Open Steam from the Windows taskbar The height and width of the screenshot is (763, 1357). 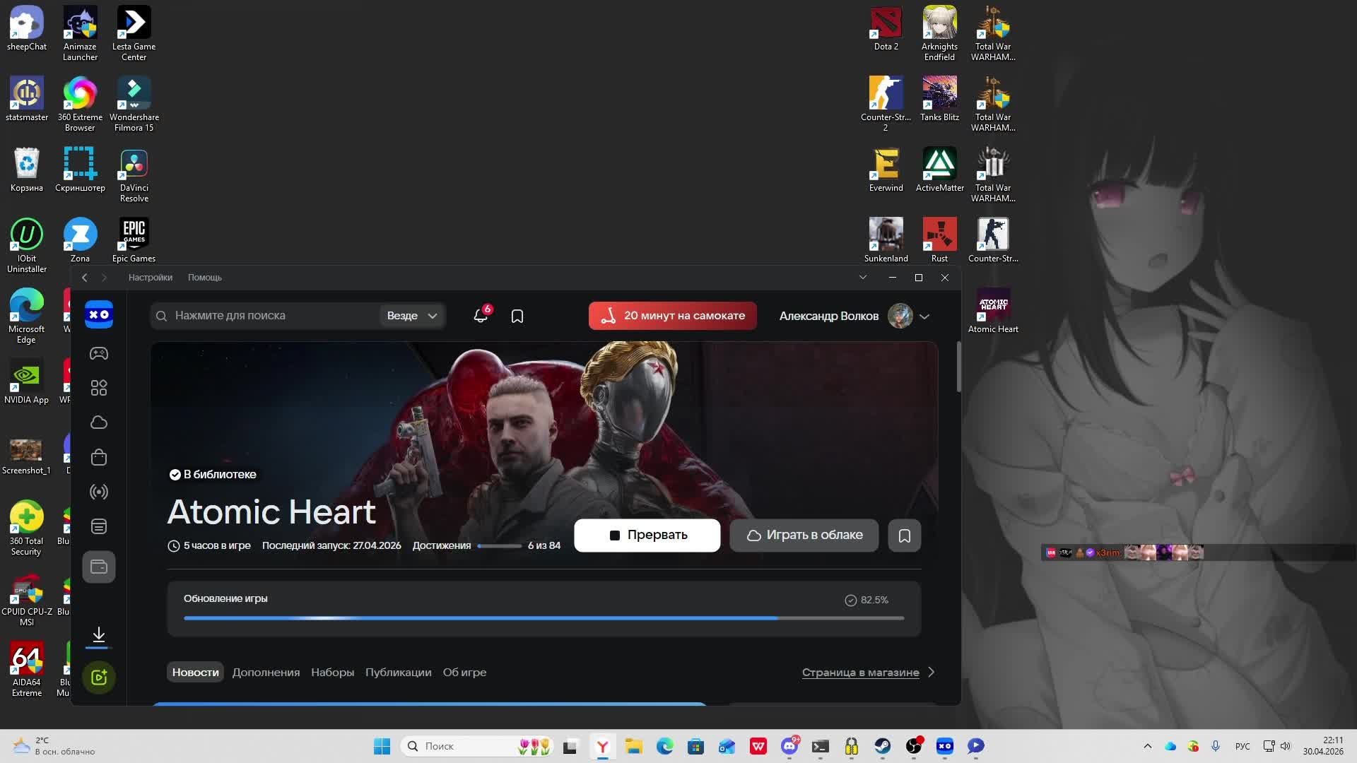(x=883, y=746)
